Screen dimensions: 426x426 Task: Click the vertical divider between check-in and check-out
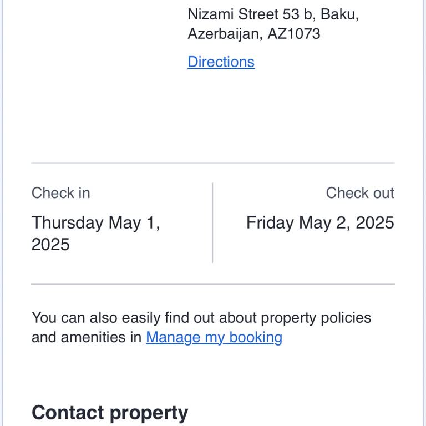tap(212, 223)
